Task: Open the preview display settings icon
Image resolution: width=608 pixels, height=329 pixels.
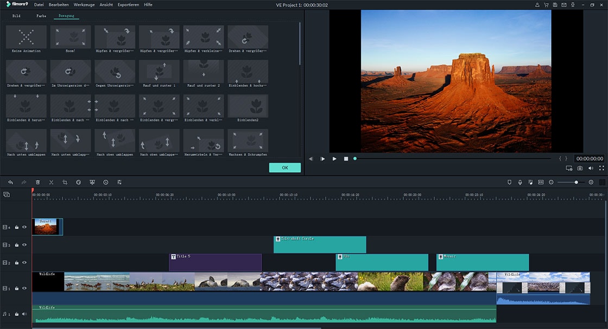Action: 569,168
